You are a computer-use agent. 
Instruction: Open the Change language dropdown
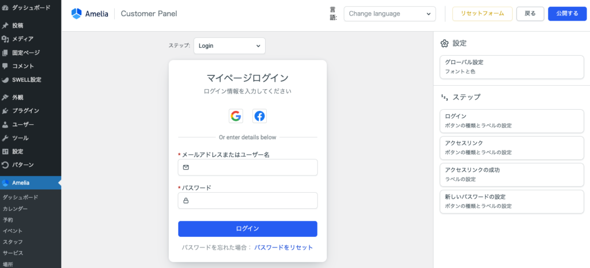click(389, 14)
